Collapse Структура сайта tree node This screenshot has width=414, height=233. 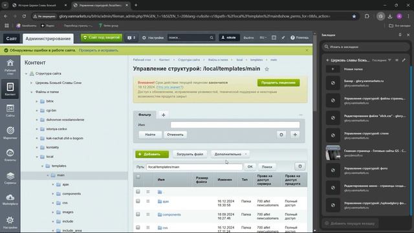click(x=26, y=74)
